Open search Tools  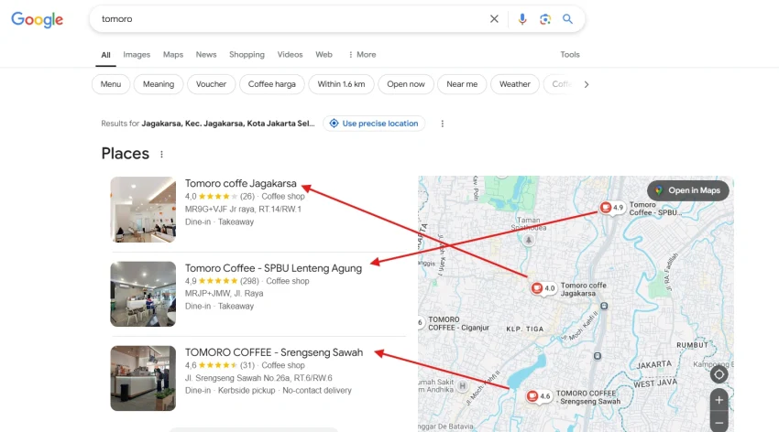pyautogui.click(x=570, y=55)
